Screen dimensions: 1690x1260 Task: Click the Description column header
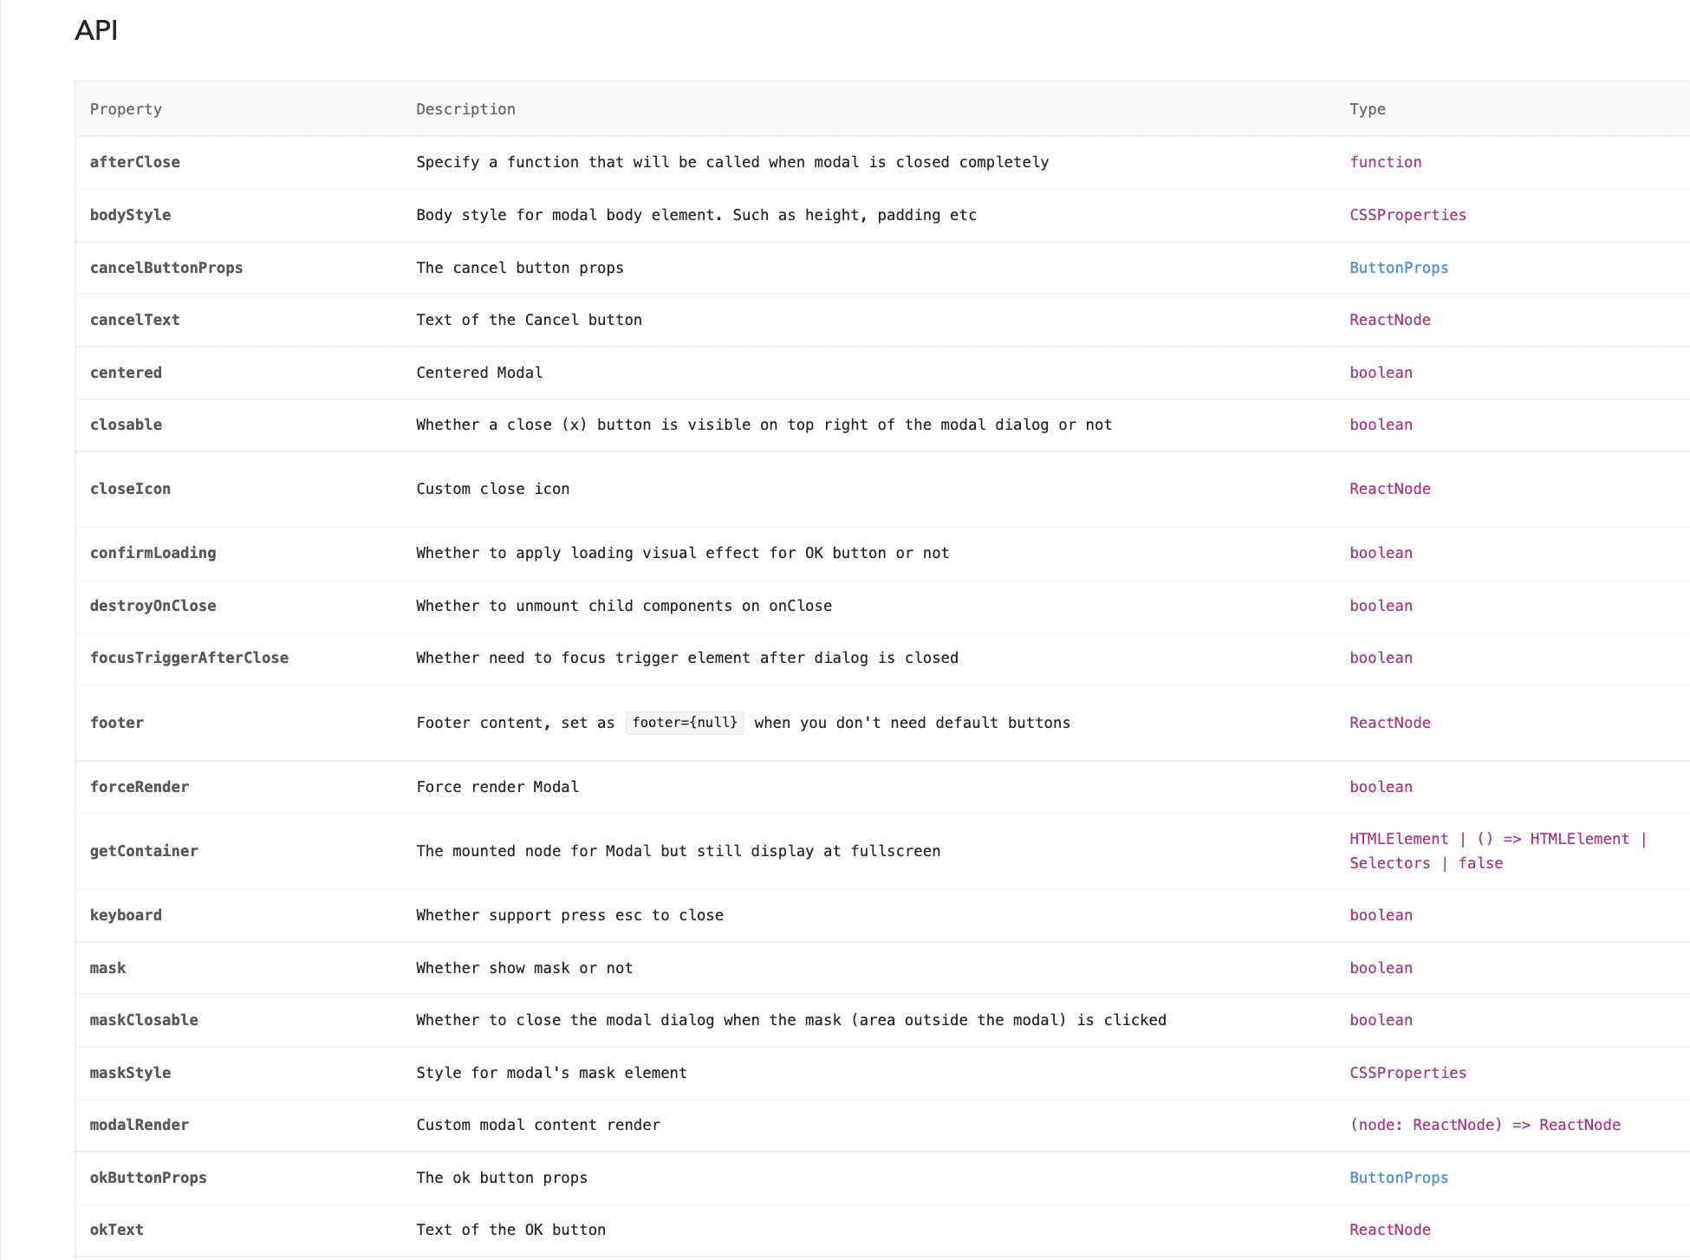coord(465,109)
